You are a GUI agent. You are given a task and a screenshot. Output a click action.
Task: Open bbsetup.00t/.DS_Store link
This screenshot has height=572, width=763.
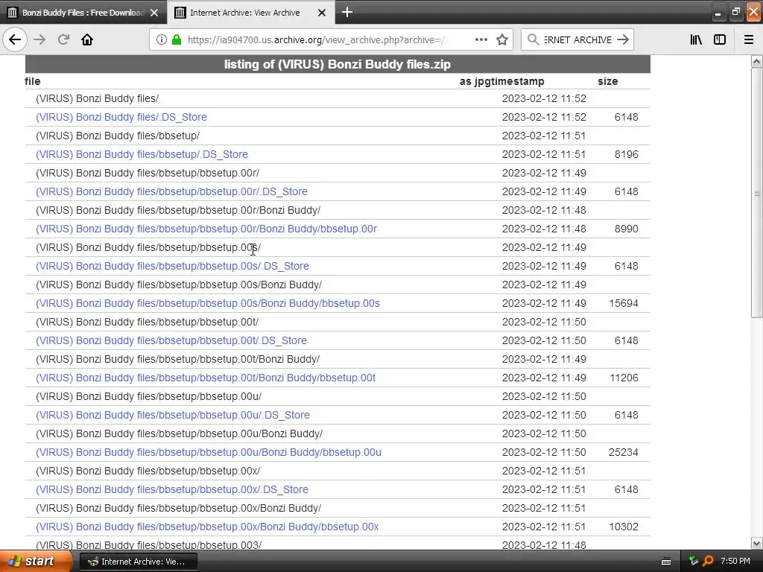pyautogui.click(x=171, y=340)
